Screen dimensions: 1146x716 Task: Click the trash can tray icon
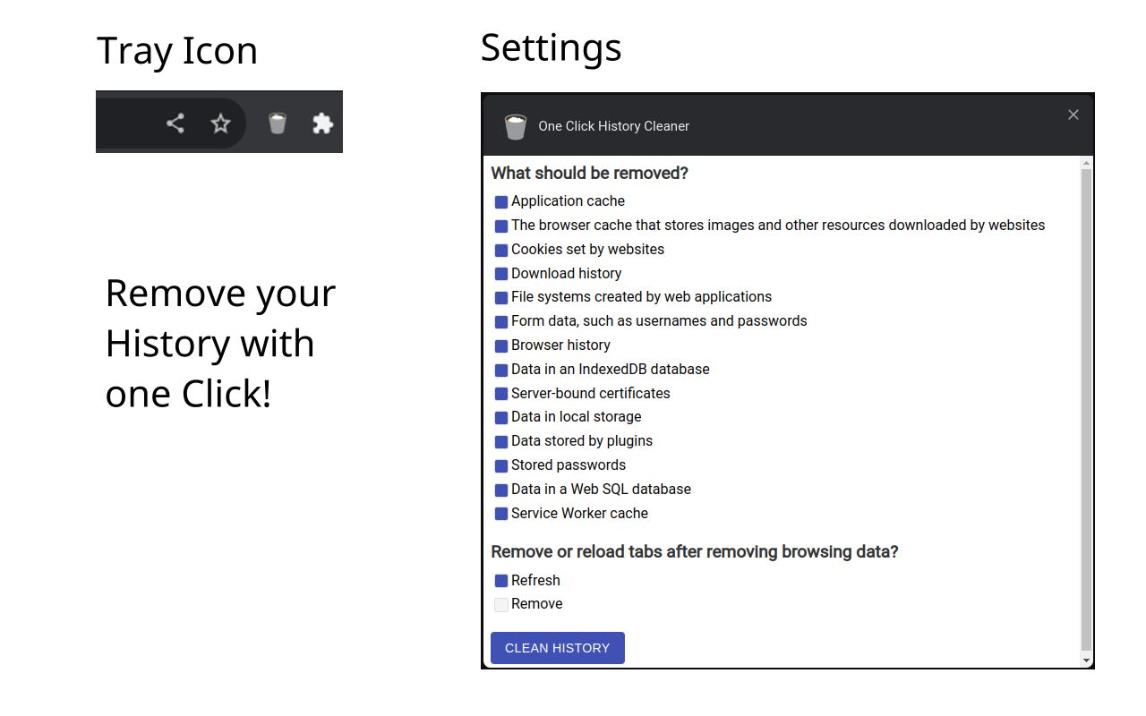click(278, 123)
